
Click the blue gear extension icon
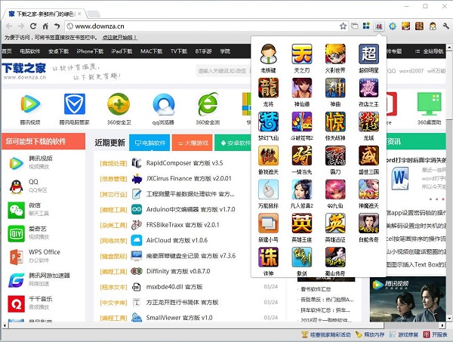coord(393,26)
